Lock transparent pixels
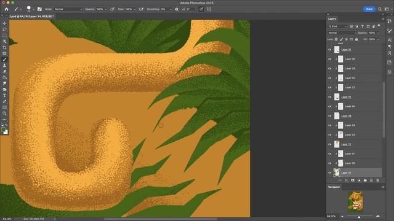 (336, 39)
